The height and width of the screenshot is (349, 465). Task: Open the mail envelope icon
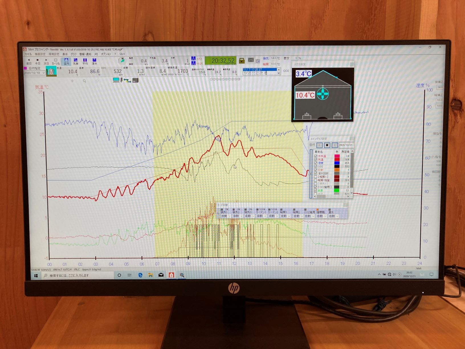251,60
